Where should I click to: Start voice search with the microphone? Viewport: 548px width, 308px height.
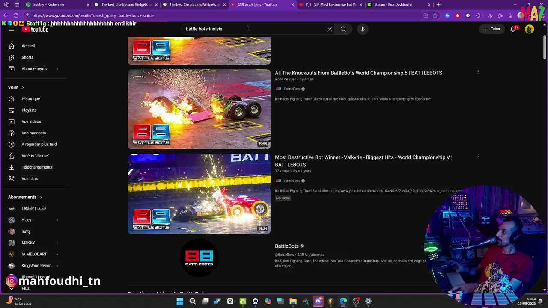point(363,29)
